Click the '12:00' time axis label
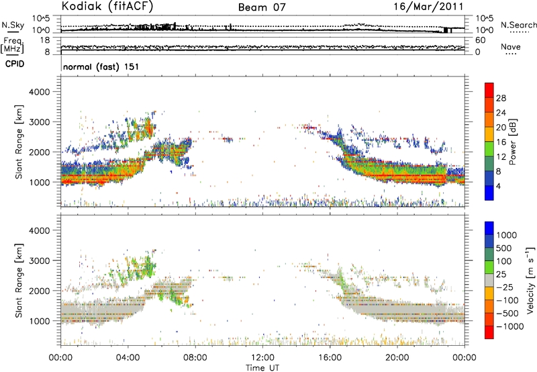537x372 pixels. click(x=262, y=358)
